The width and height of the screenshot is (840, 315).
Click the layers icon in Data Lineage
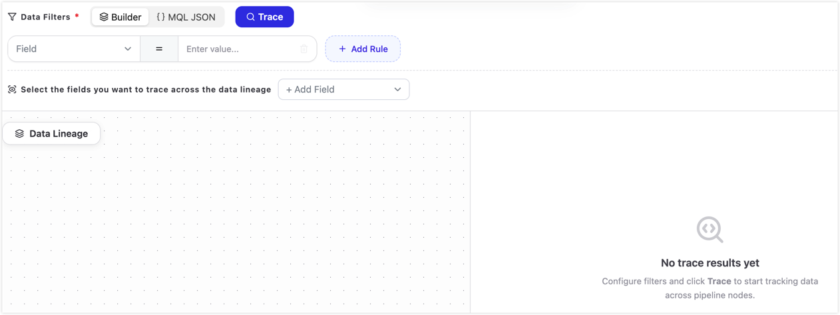[19, 133]
